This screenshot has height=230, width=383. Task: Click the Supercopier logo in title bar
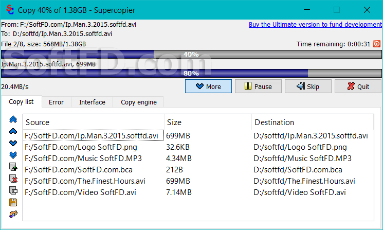click(10, 10)
